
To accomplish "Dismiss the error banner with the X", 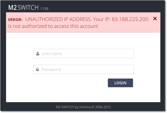I will [155, 19].
